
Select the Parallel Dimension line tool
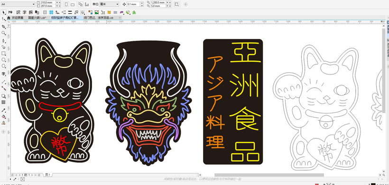pos(3,82)
